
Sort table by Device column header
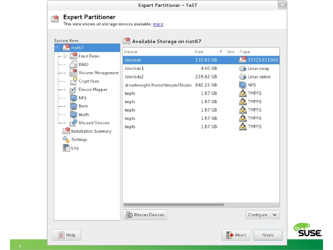pyautogui.click(x=158, y=52)
